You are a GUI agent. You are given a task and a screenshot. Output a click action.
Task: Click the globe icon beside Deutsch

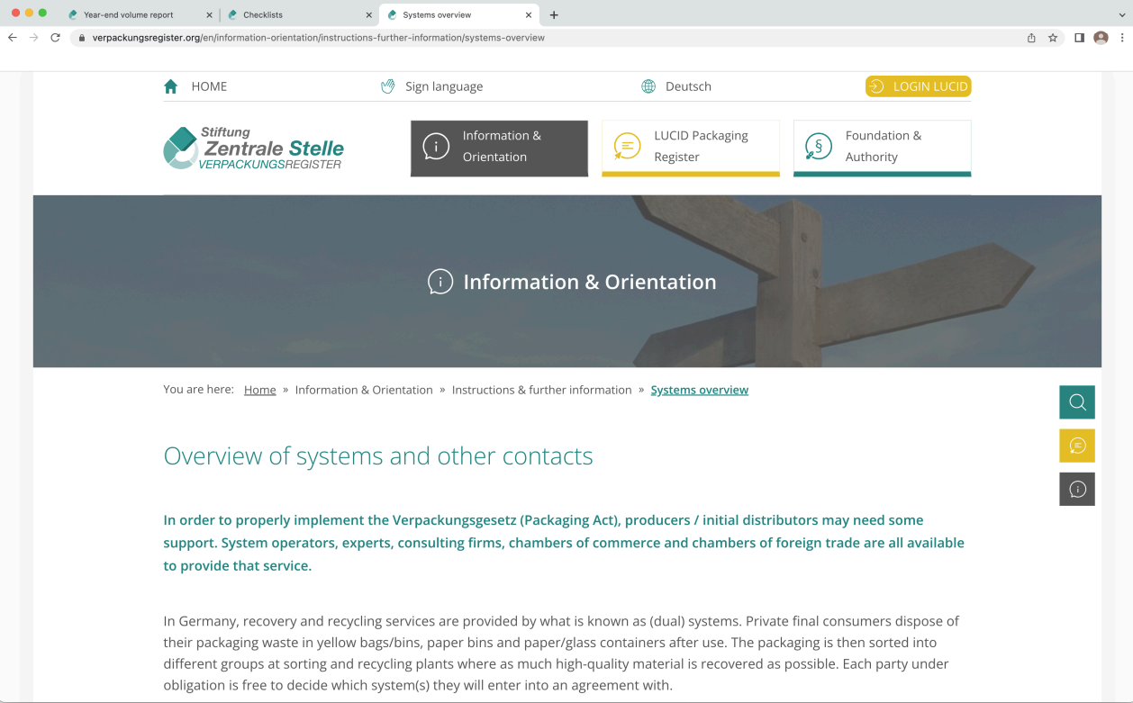click(648, 86)
